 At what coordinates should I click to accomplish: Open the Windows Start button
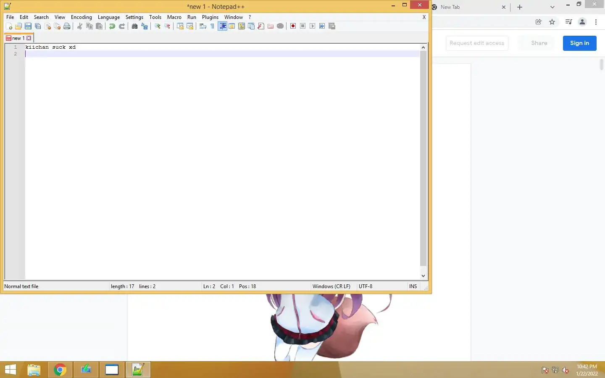[x=11, y=370]
